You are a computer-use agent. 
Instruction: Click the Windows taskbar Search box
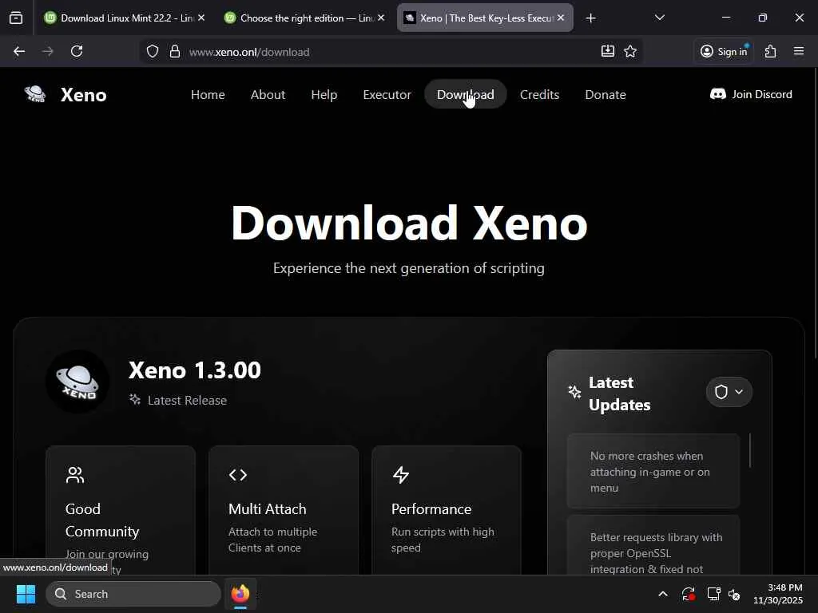(x=133, y=594)
